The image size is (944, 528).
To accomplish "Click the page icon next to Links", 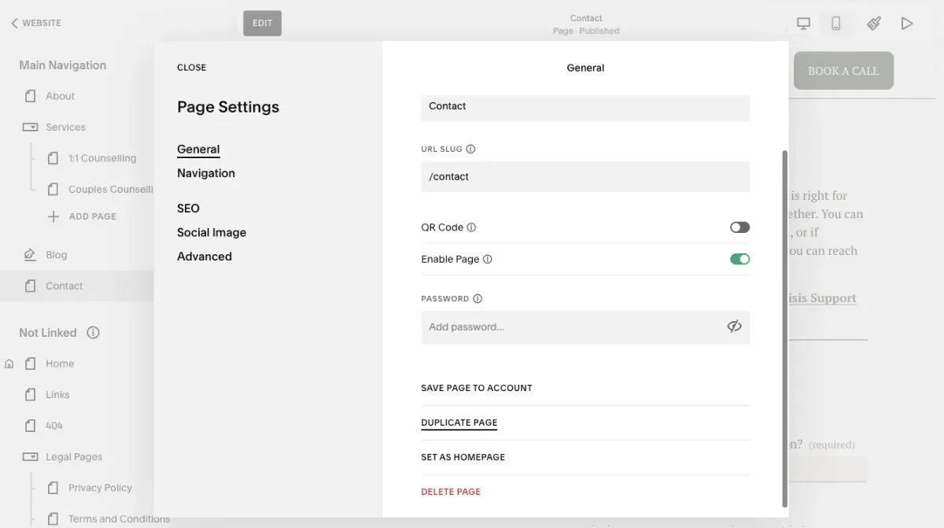I will pos(30,394).
